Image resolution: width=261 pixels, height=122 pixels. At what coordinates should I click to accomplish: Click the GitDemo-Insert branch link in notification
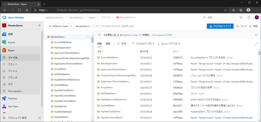click(x=131, y=35)
